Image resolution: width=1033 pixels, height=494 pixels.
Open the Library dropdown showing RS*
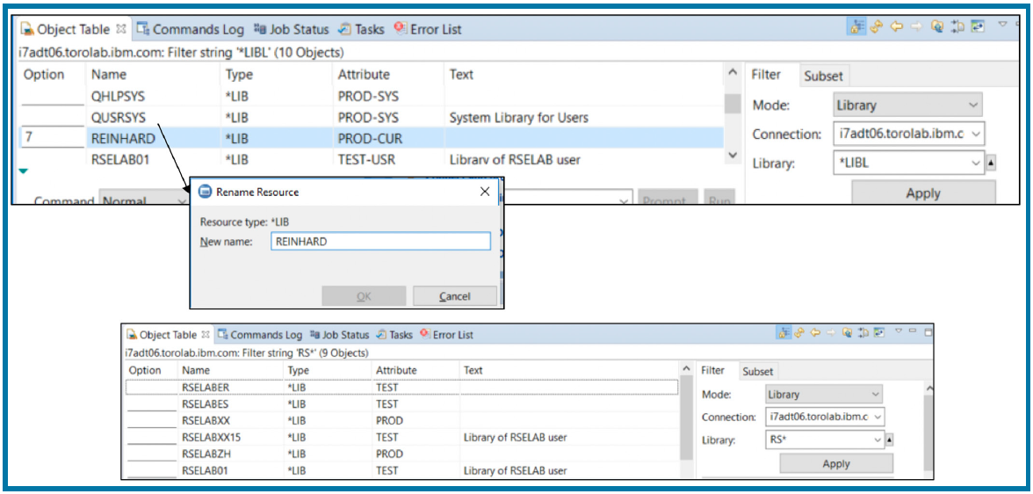coord(822,440)
